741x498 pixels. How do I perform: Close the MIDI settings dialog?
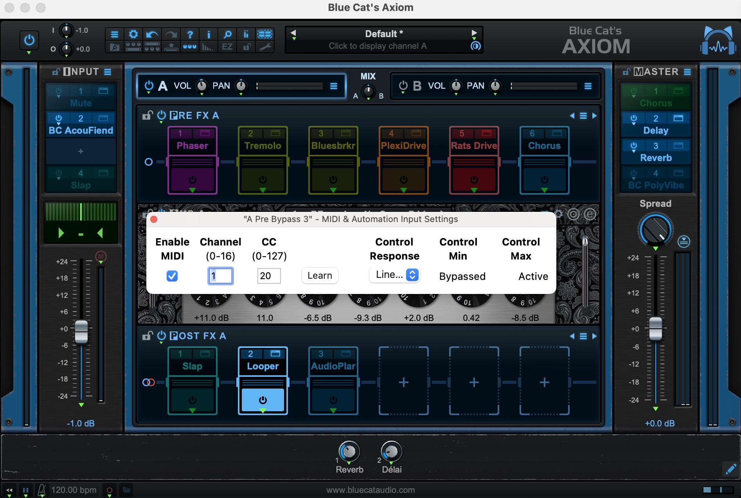(154, 219)
